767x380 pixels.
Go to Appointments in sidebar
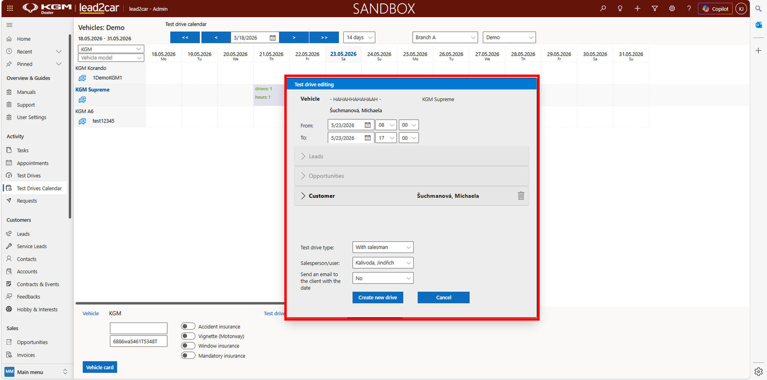pos(33,163)
